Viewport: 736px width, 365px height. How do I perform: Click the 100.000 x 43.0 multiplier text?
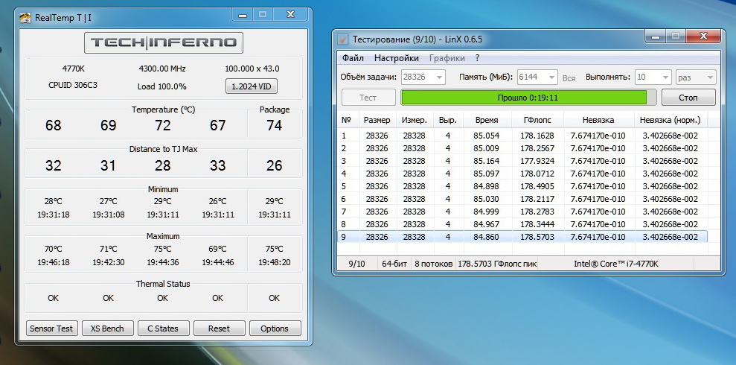click(252, 69)
